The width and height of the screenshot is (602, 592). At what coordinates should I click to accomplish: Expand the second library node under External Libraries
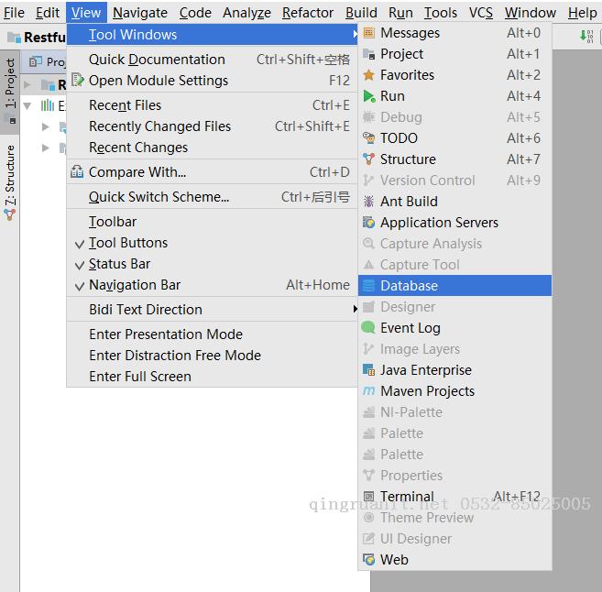point(45,148)
